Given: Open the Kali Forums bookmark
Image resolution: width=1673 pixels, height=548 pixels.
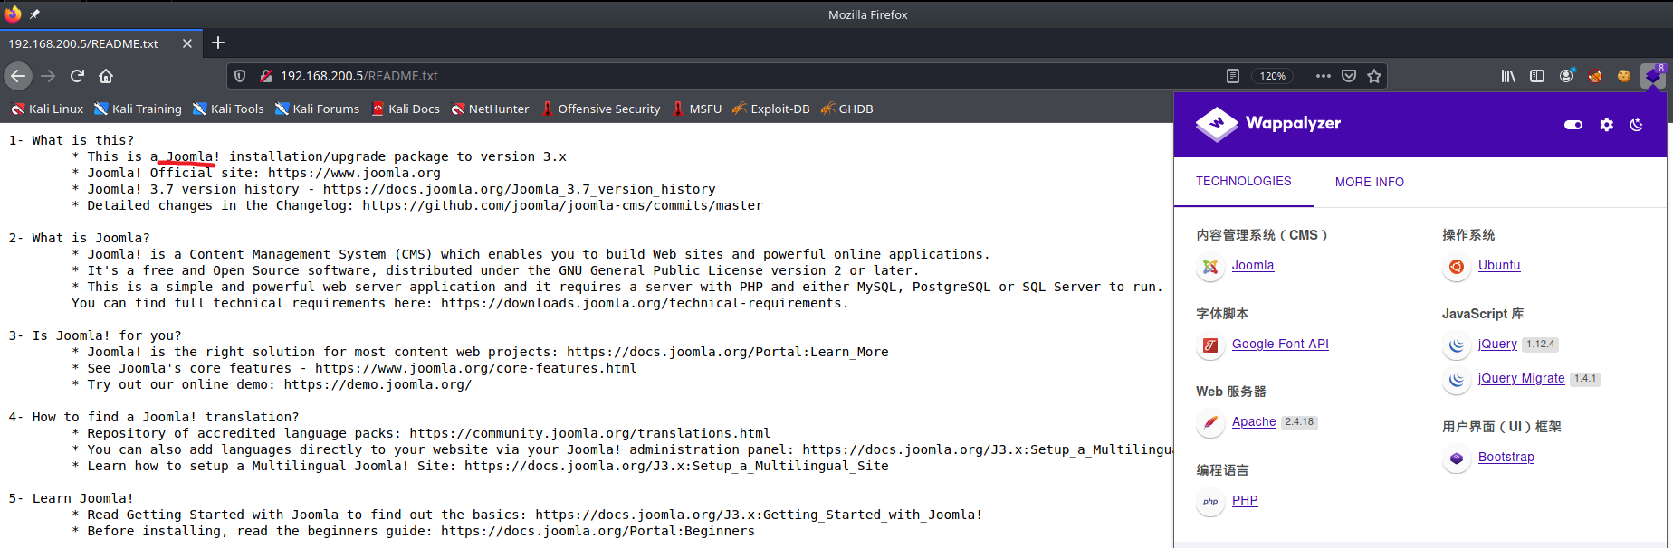Looking at the screenshot, I should tap(318, 109).
